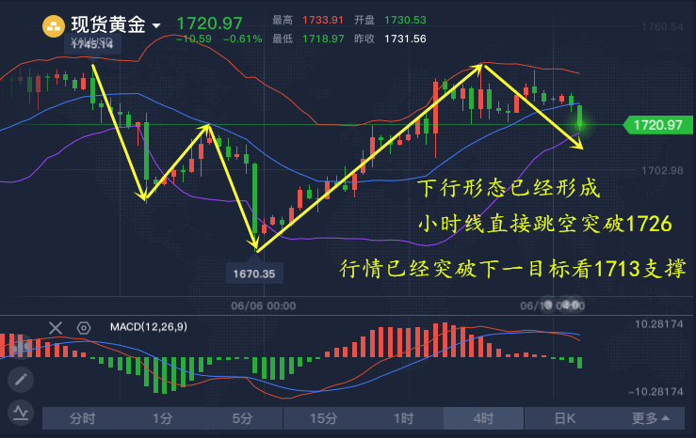This screenshot has width=696, height=438.
Task: Close the MACD indicator panel
Action: (x=56, y=327)
